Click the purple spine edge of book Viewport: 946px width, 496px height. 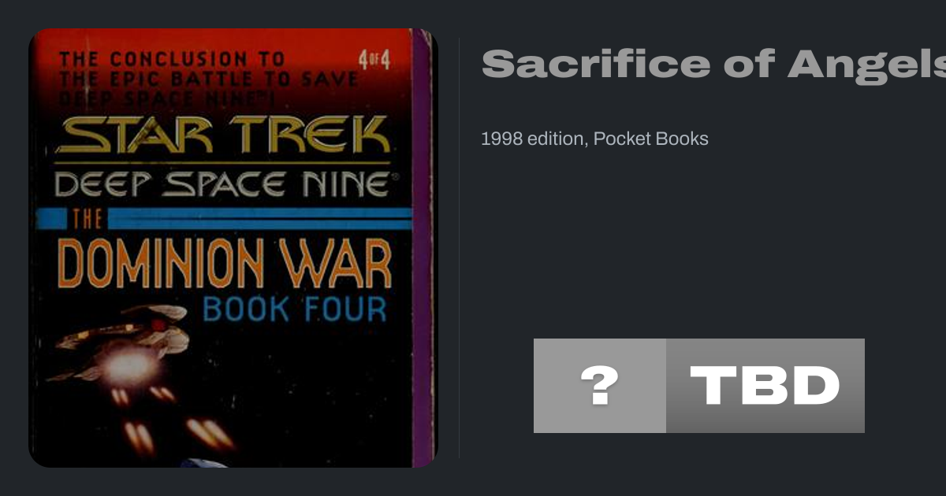point(423,248)
